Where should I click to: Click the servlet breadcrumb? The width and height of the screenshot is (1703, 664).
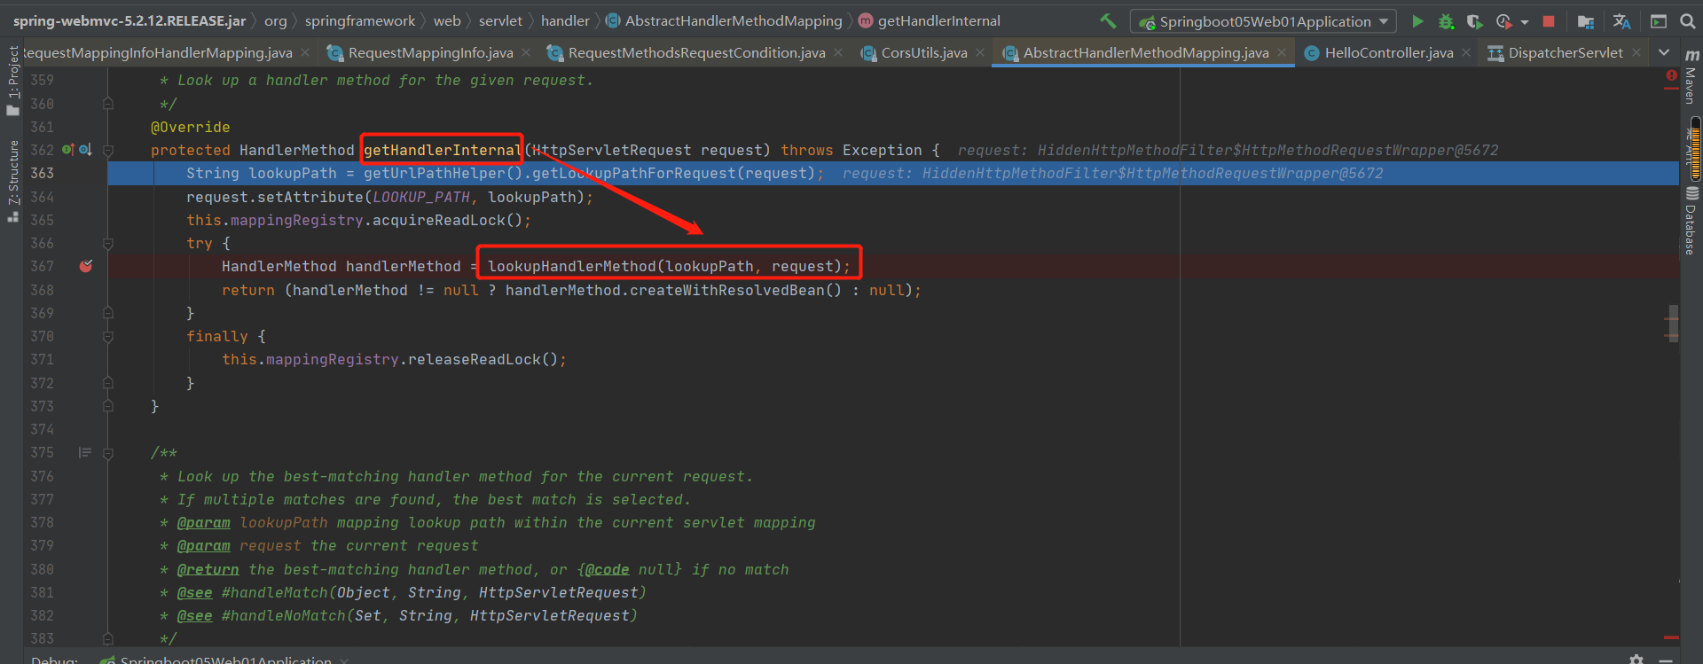point(500,20)
